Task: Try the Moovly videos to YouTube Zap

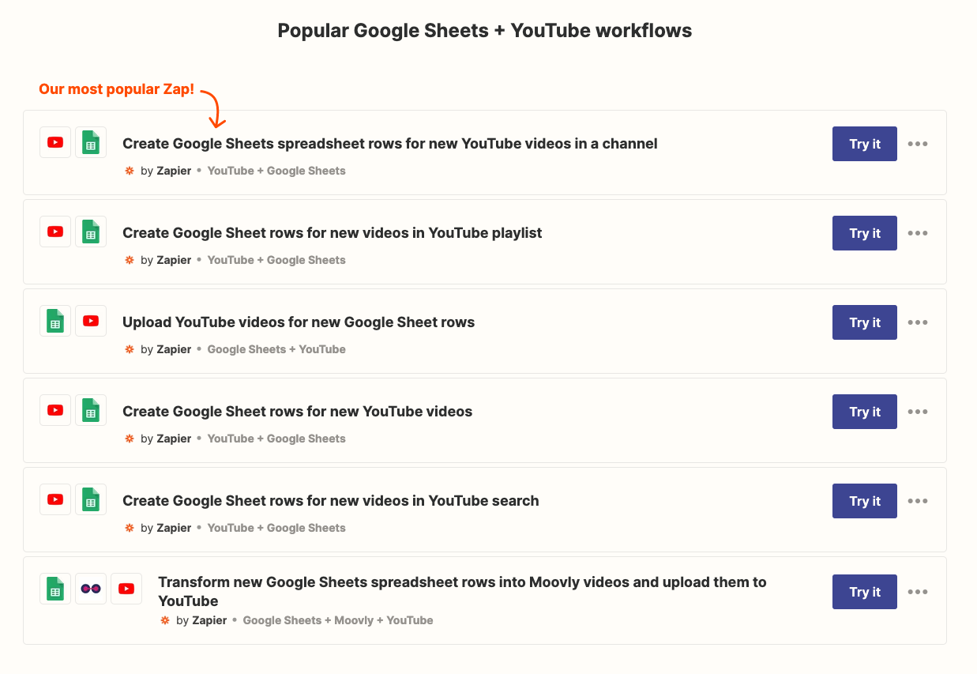Action: click(x=865, y=592)
